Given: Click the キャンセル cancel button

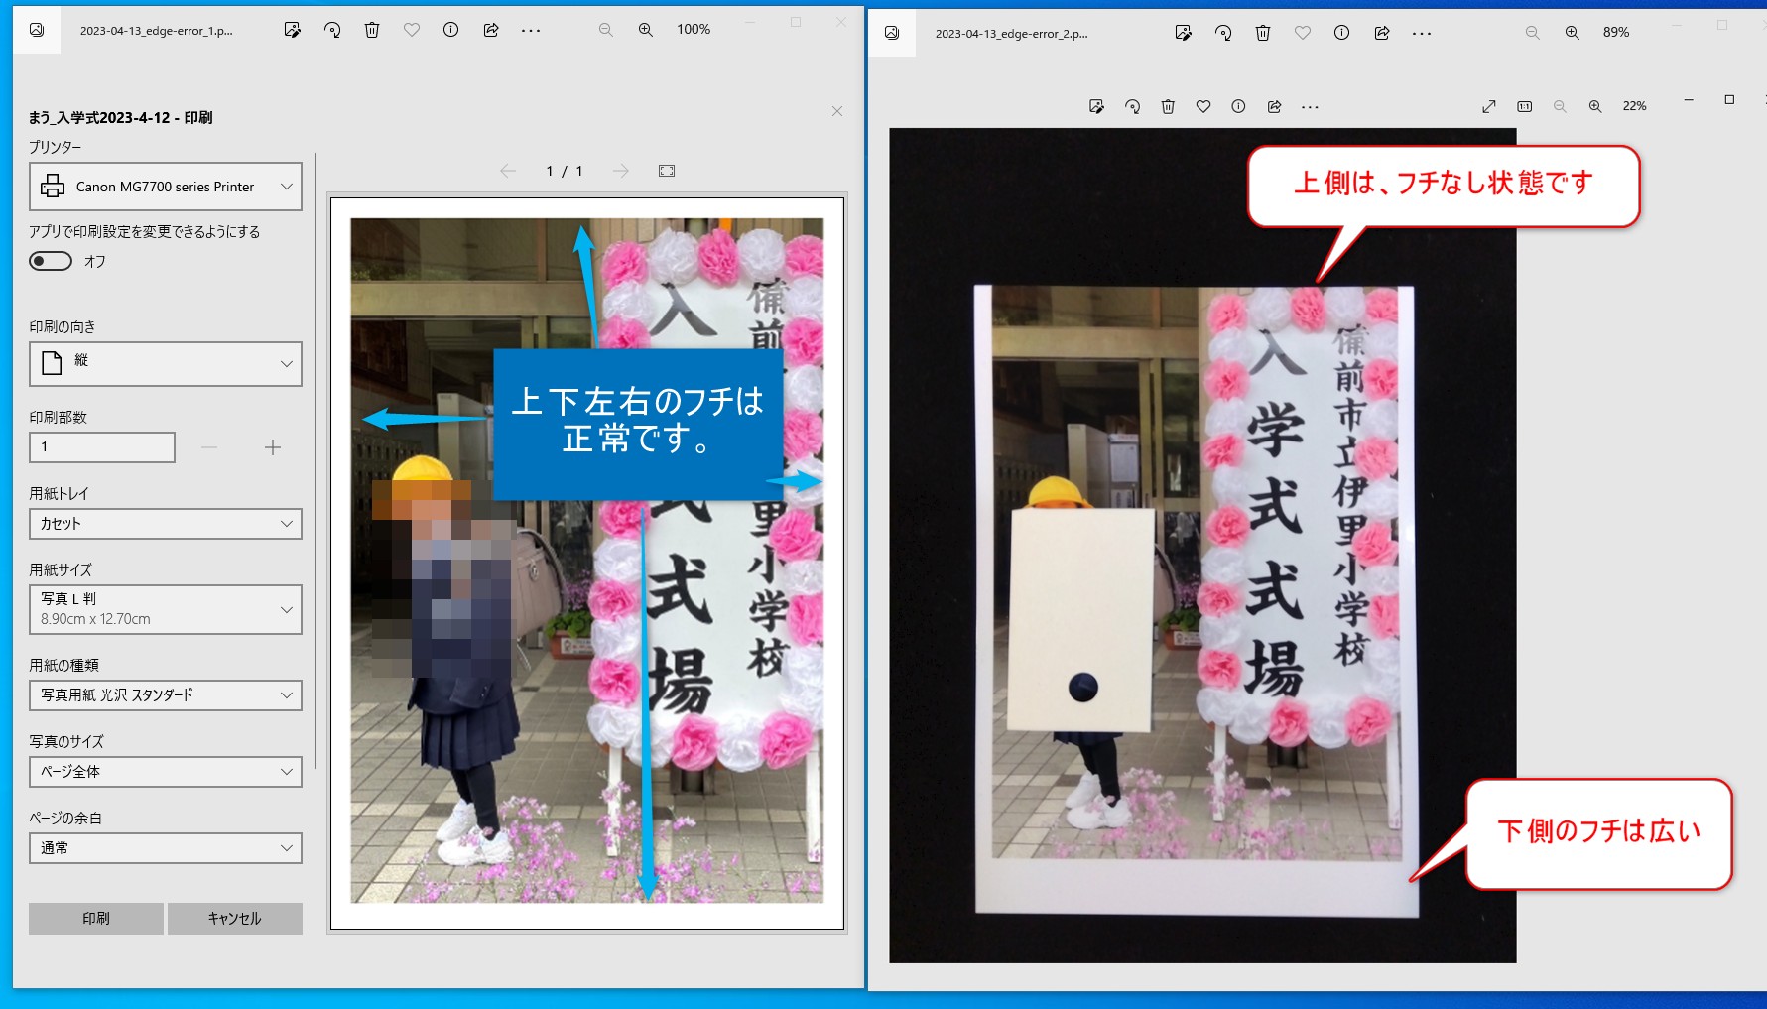Looking at the screenshot, I should pos(235,919).
